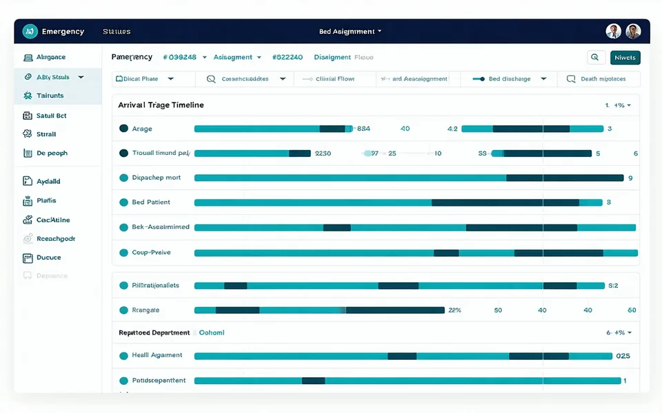
Task: Click the Emergency logo icon
Action: [30, 31]
